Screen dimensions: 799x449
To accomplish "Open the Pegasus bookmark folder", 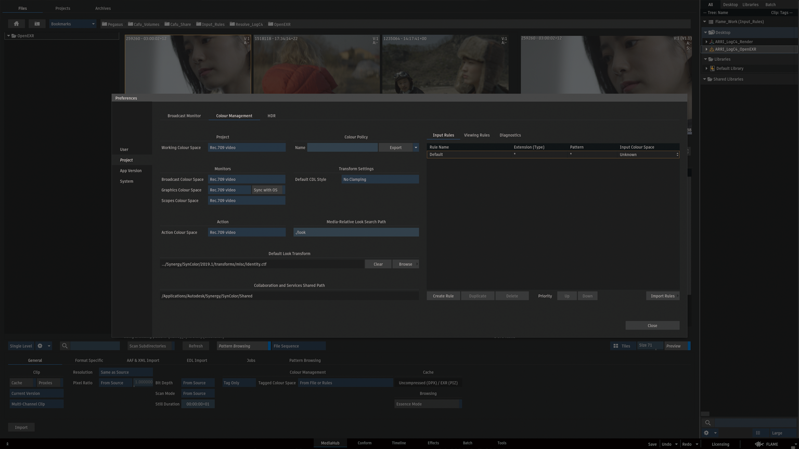I will coord(112,24).
